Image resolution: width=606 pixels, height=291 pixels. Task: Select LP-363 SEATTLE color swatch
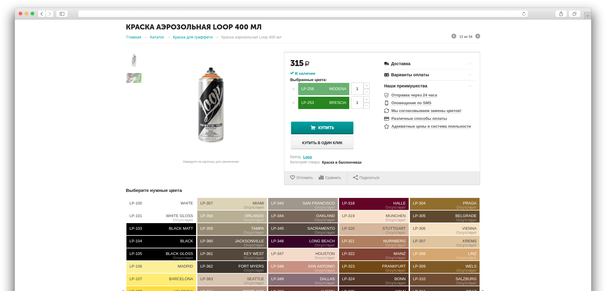click(x=232, y=279)
